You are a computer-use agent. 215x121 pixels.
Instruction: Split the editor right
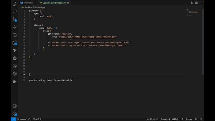point(196,3)
